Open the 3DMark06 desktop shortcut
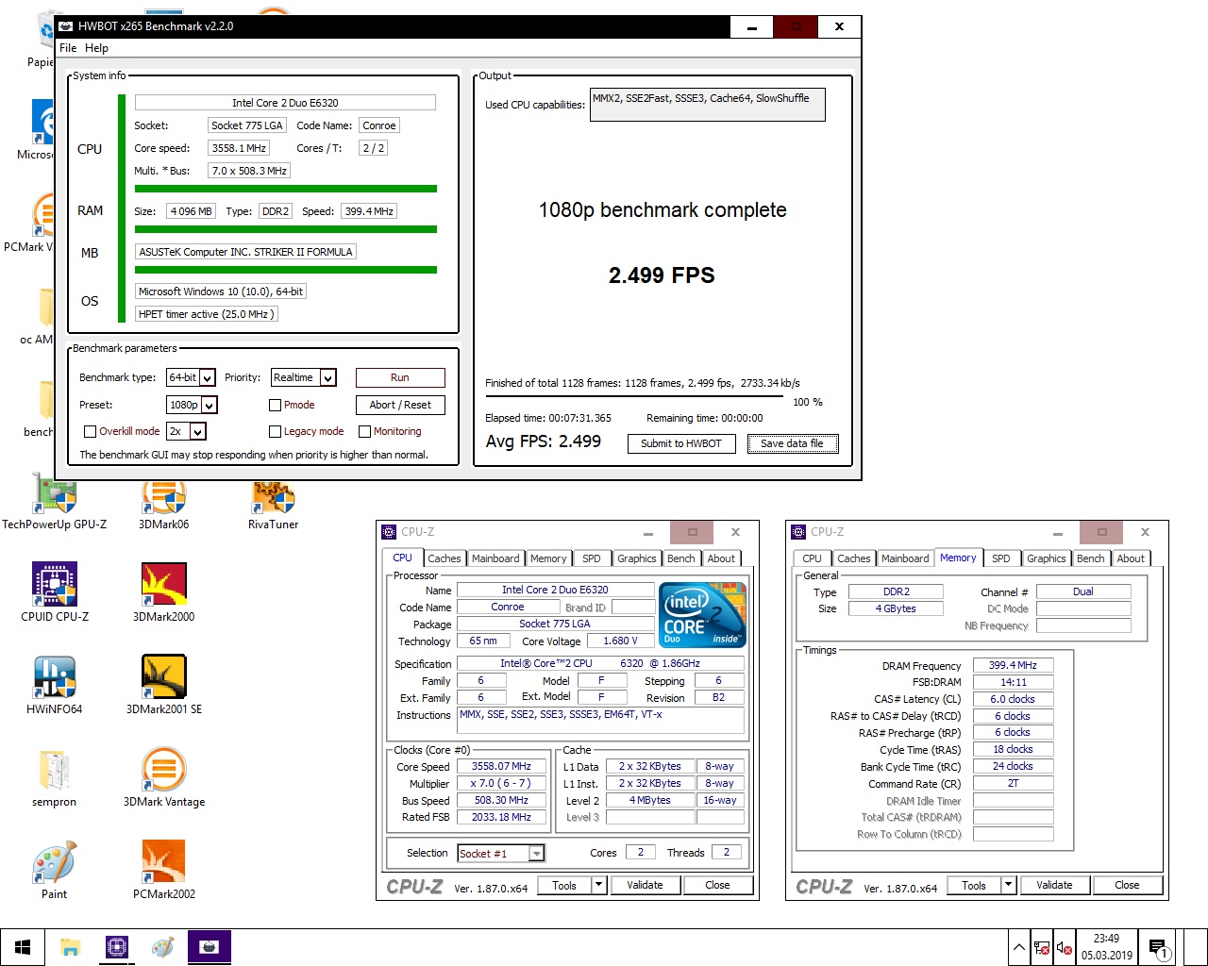Screen dimensions: 1208x966 [163, 502]
